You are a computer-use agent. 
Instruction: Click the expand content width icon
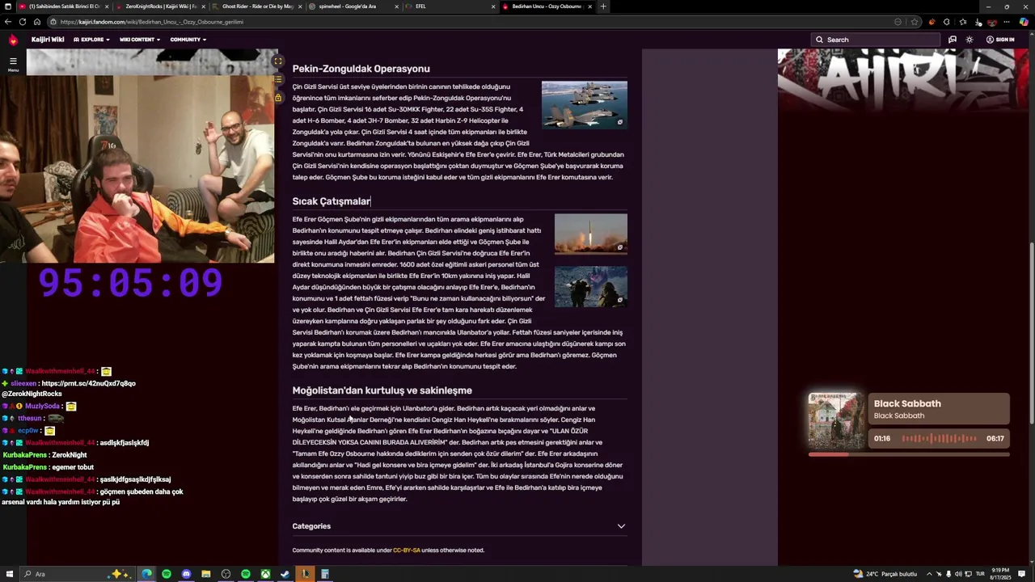click(x=277, y=61)
